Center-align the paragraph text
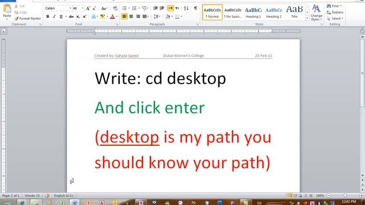Image resolution: width=365 pixels, height=205 pixels. pyautogui.click(x=131, y=17)
